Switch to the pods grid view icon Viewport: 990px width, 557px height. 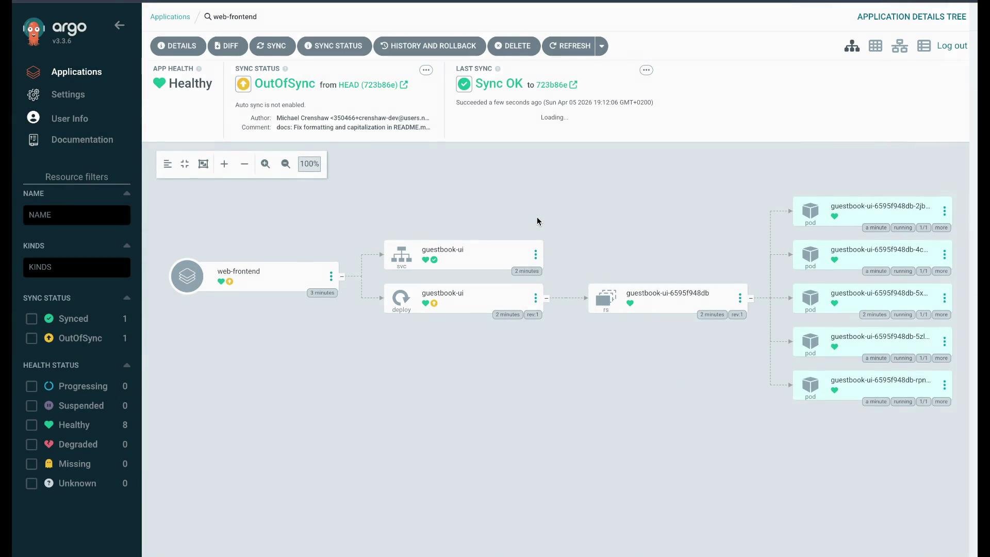pos(876,46)
